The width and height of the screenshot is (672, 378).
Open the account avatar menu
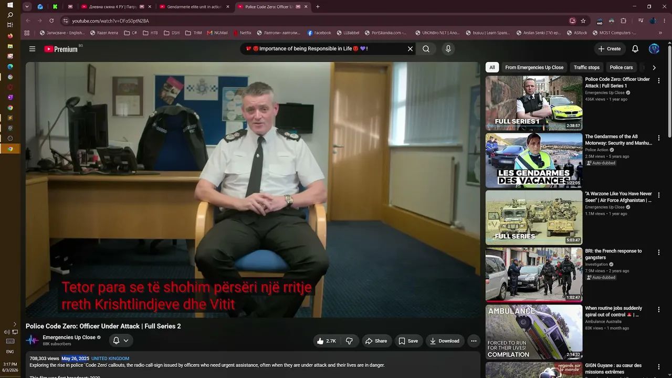654,49
